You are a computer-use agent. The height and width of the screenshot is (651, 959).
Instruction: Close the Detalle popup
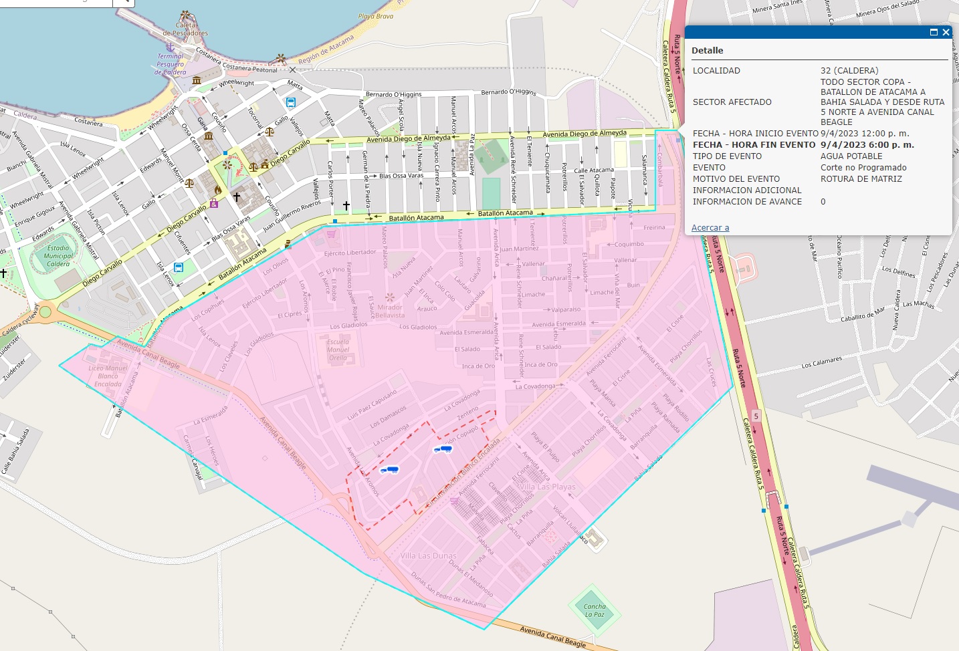click(946, 32)
